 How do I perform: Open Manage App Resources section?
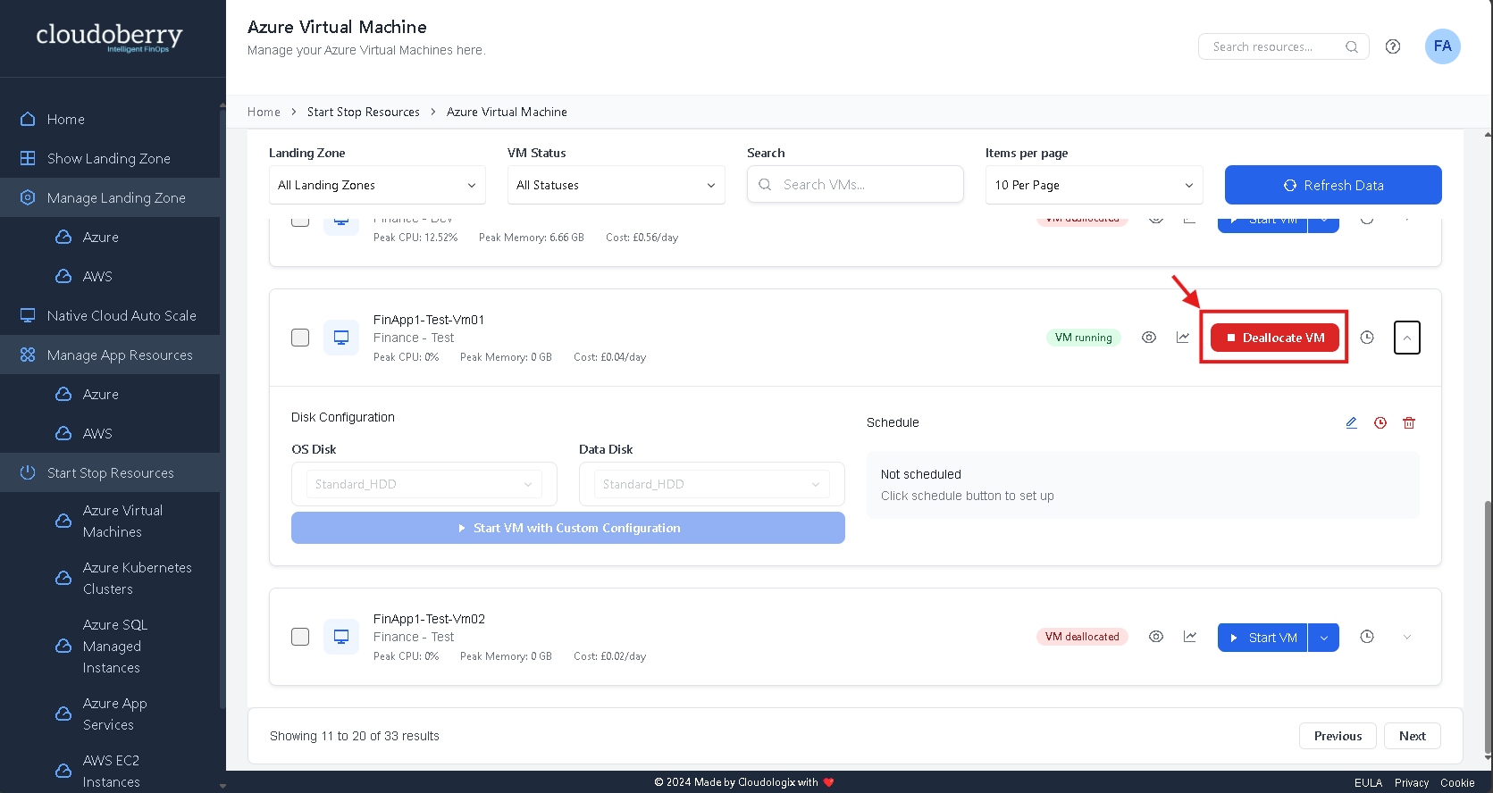[110, 355]
